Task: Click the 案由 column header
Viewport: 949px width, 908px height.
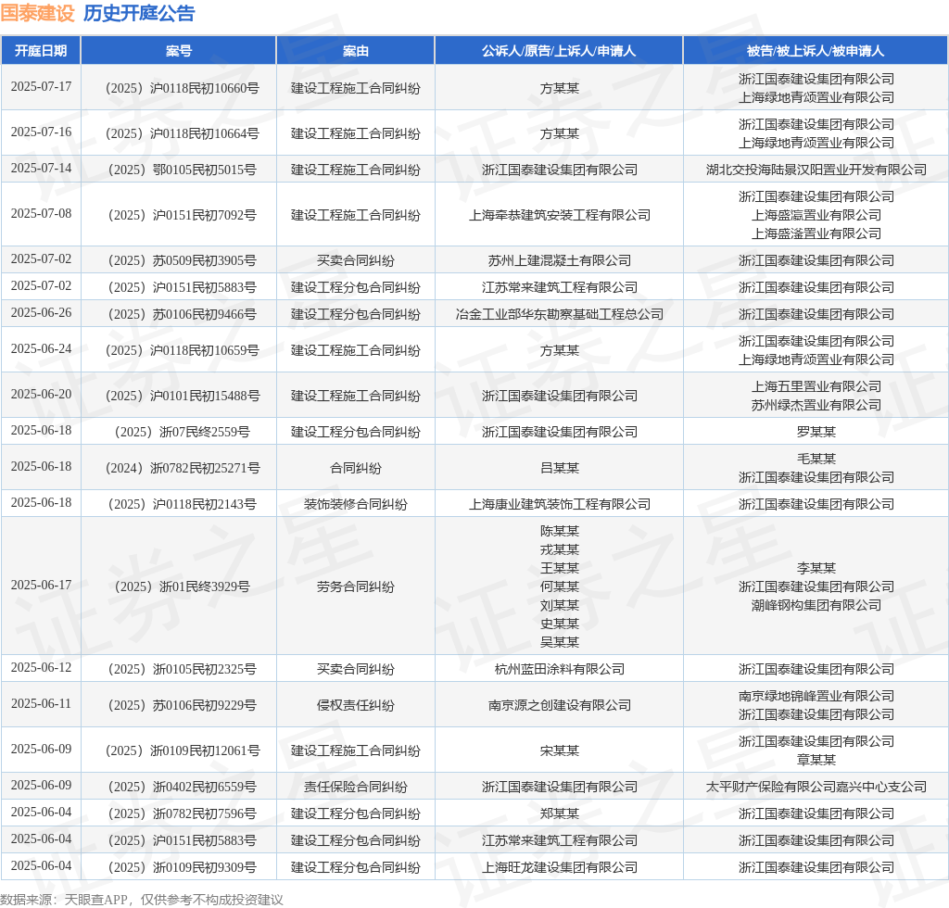Action: pyautogui.click(x=355, y=51)
